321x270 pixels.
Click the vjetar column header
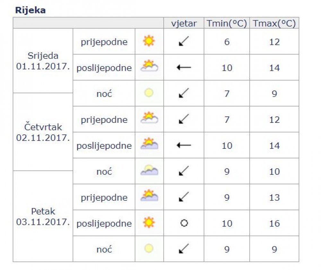tap(184, 23)
